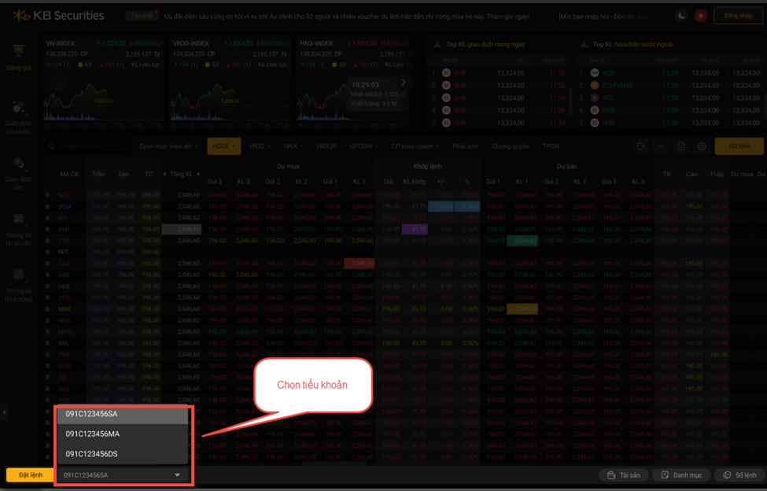Viewport: 767px width, 491px height.
Task: Toggle the watchlist flag on CTG row
Action: [x=48, y=241]
